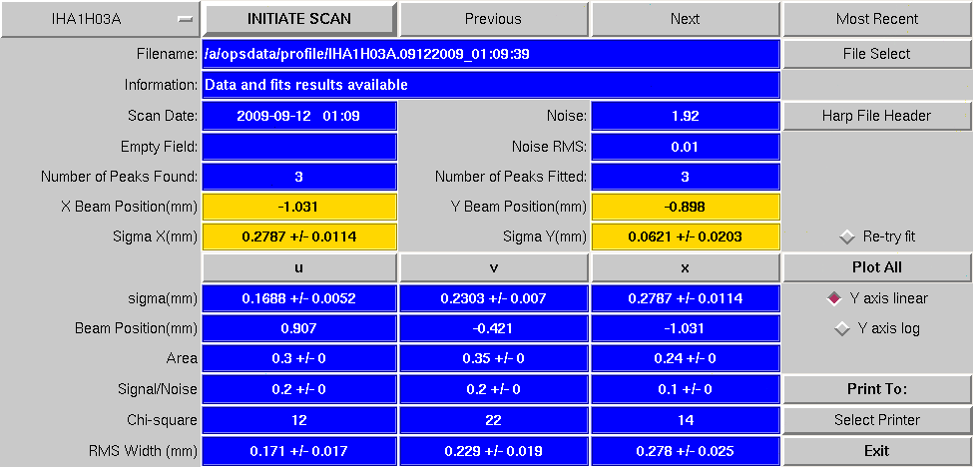The image size is (973, 467).
Task: Select v sigma value 0.2303 +/- 0.007
Action: (493, 298)
